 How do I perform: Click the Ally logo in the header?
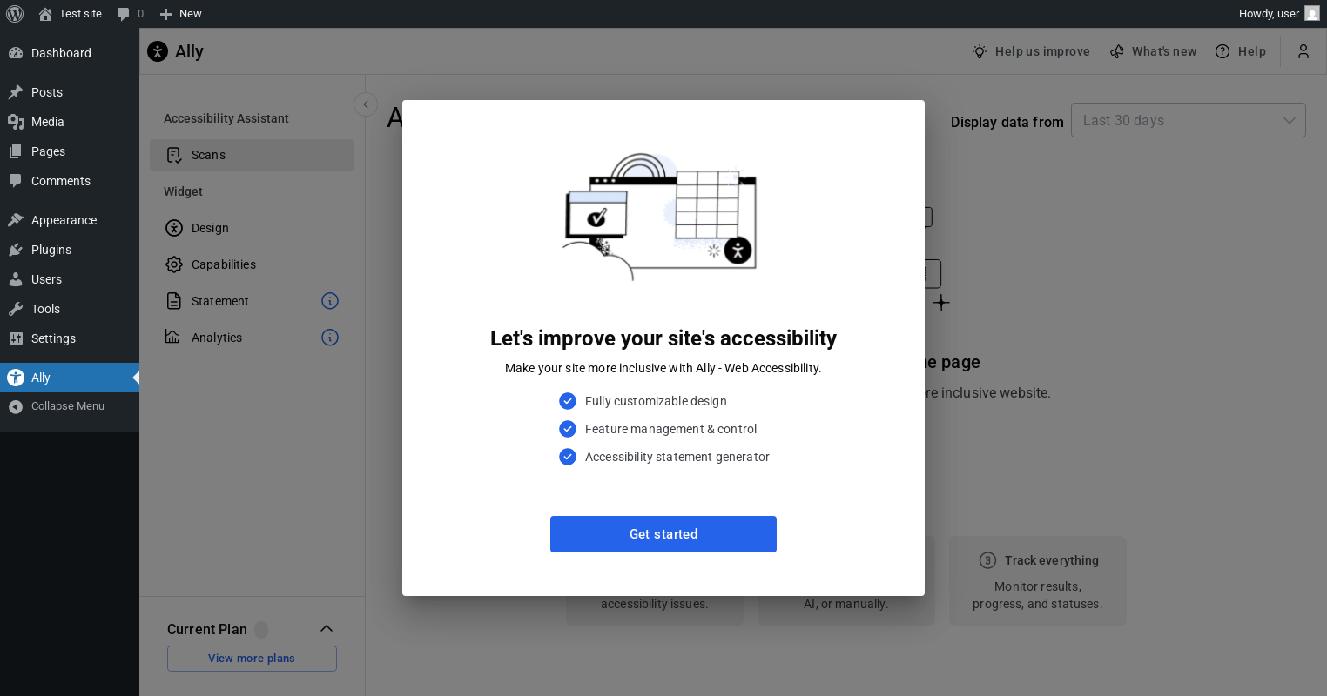pos(158,51)
